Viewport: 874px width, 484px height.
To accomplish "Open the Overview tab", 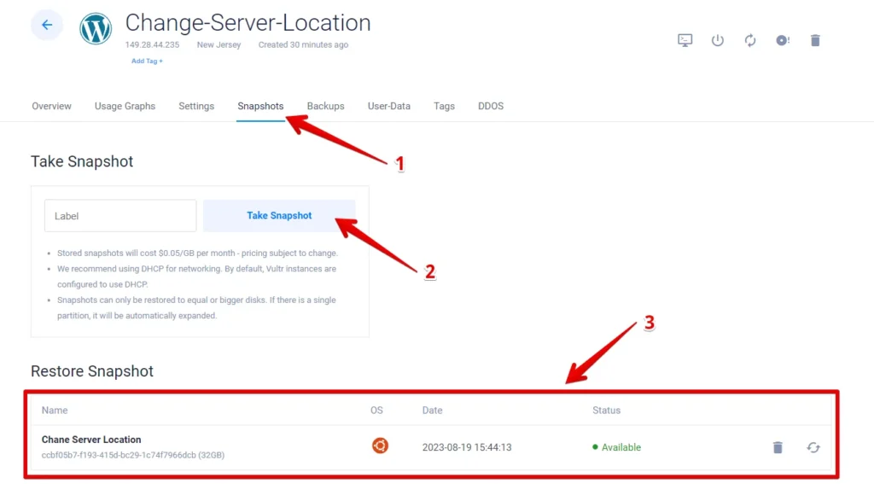I will [x=51, y=106].
